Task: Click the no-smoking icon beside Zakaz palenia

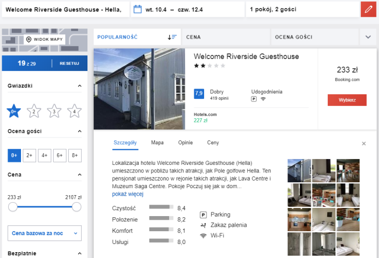Action: 203,225
